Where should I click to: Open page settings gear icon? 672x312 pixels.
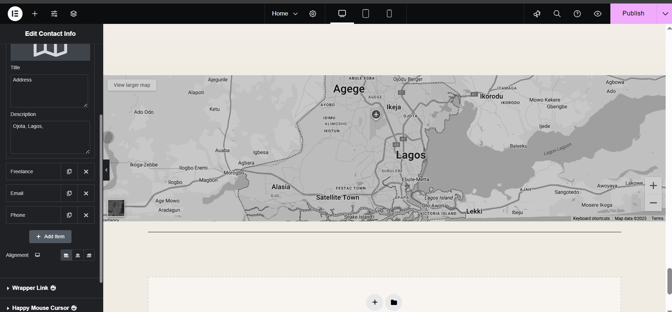click(313, 14)
